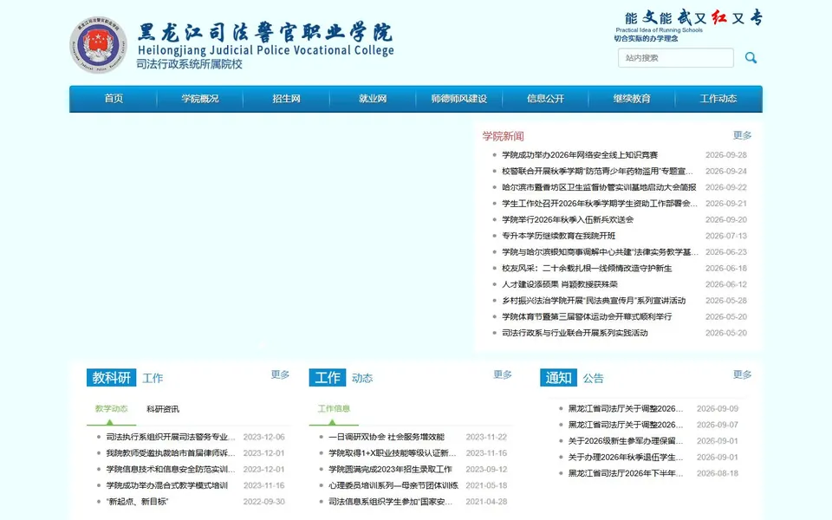Switch to the 教学动态 tab

click(112, 408)
